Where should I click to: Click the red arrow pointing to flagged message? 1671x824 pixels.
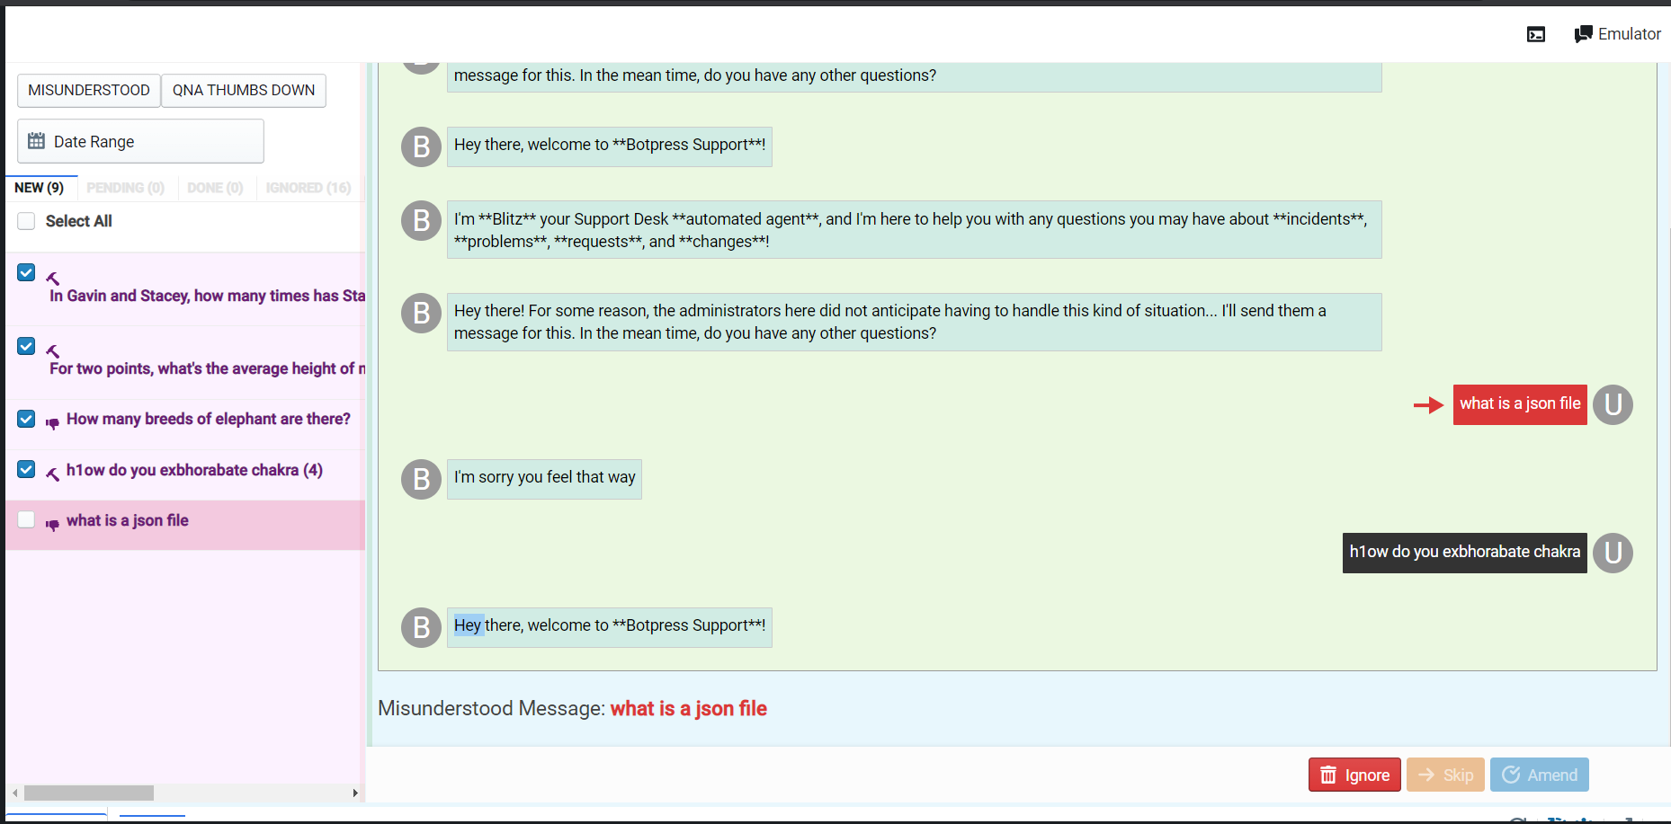tap(1427, 405)
